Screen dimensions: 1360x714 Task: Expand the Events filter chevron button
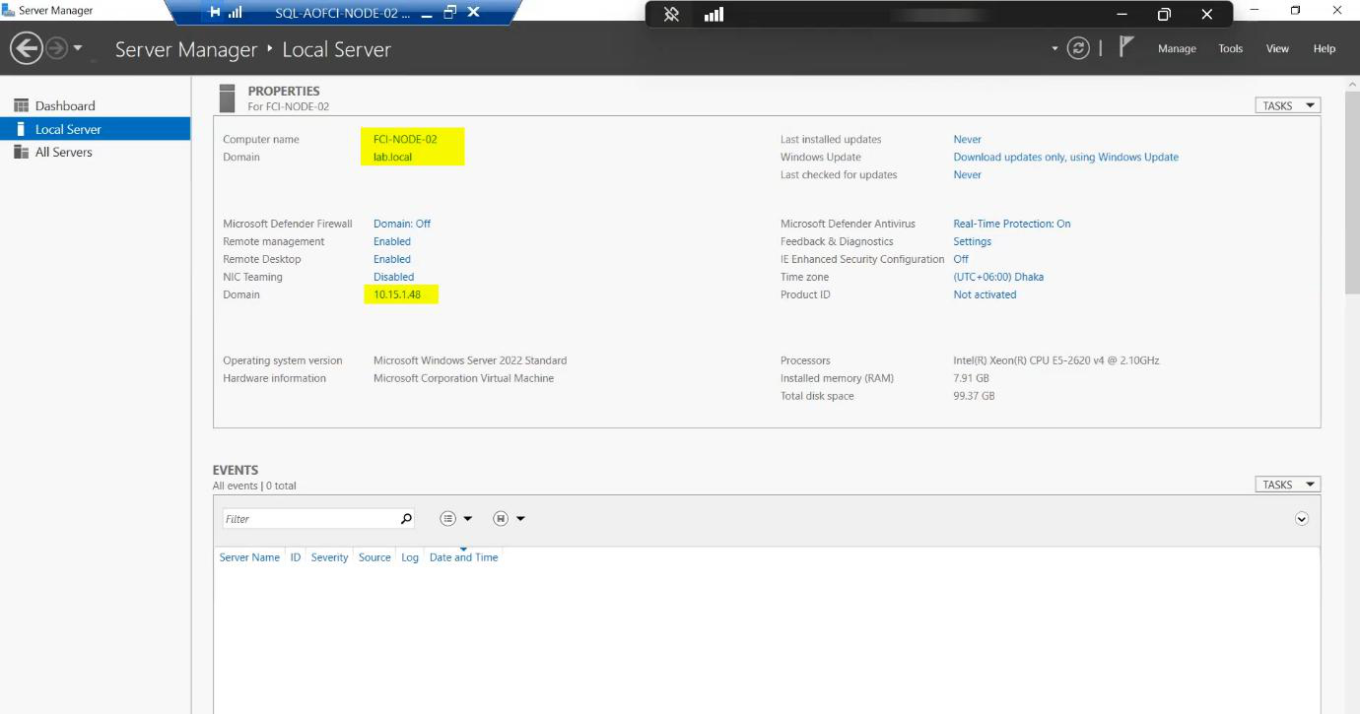point(1301,519)
